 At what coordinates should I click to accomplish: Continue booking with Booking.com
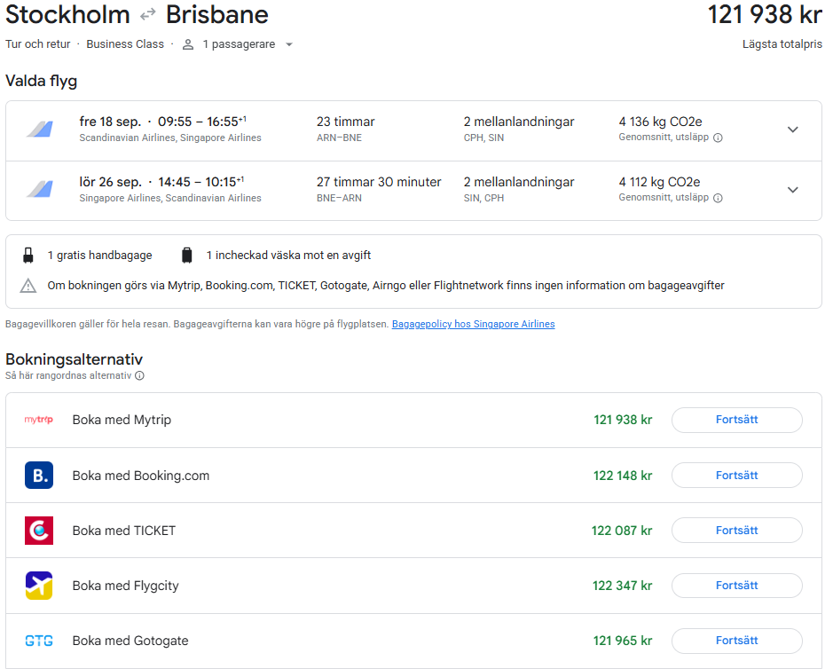coord(737,475)
